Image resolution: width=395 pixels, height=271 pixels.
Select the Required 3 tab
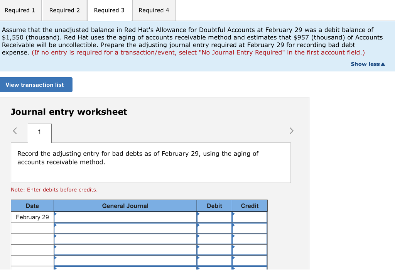(109, 10)
